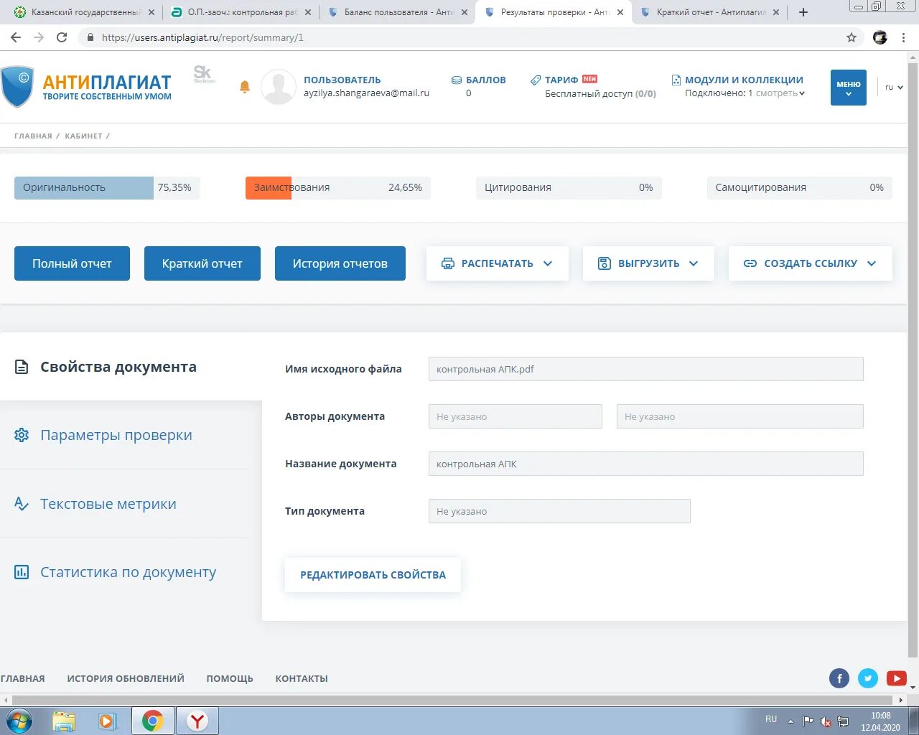Click the ТАРИФ tag icon

pyautogui.click(x=536, y=80)
